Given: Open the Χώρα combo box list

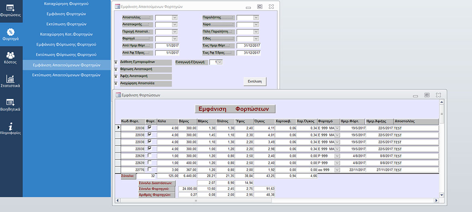Looking at the screenshot, I should (256, 25).
